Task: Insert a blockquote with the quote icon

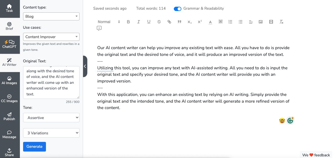Action: (179, 22)
